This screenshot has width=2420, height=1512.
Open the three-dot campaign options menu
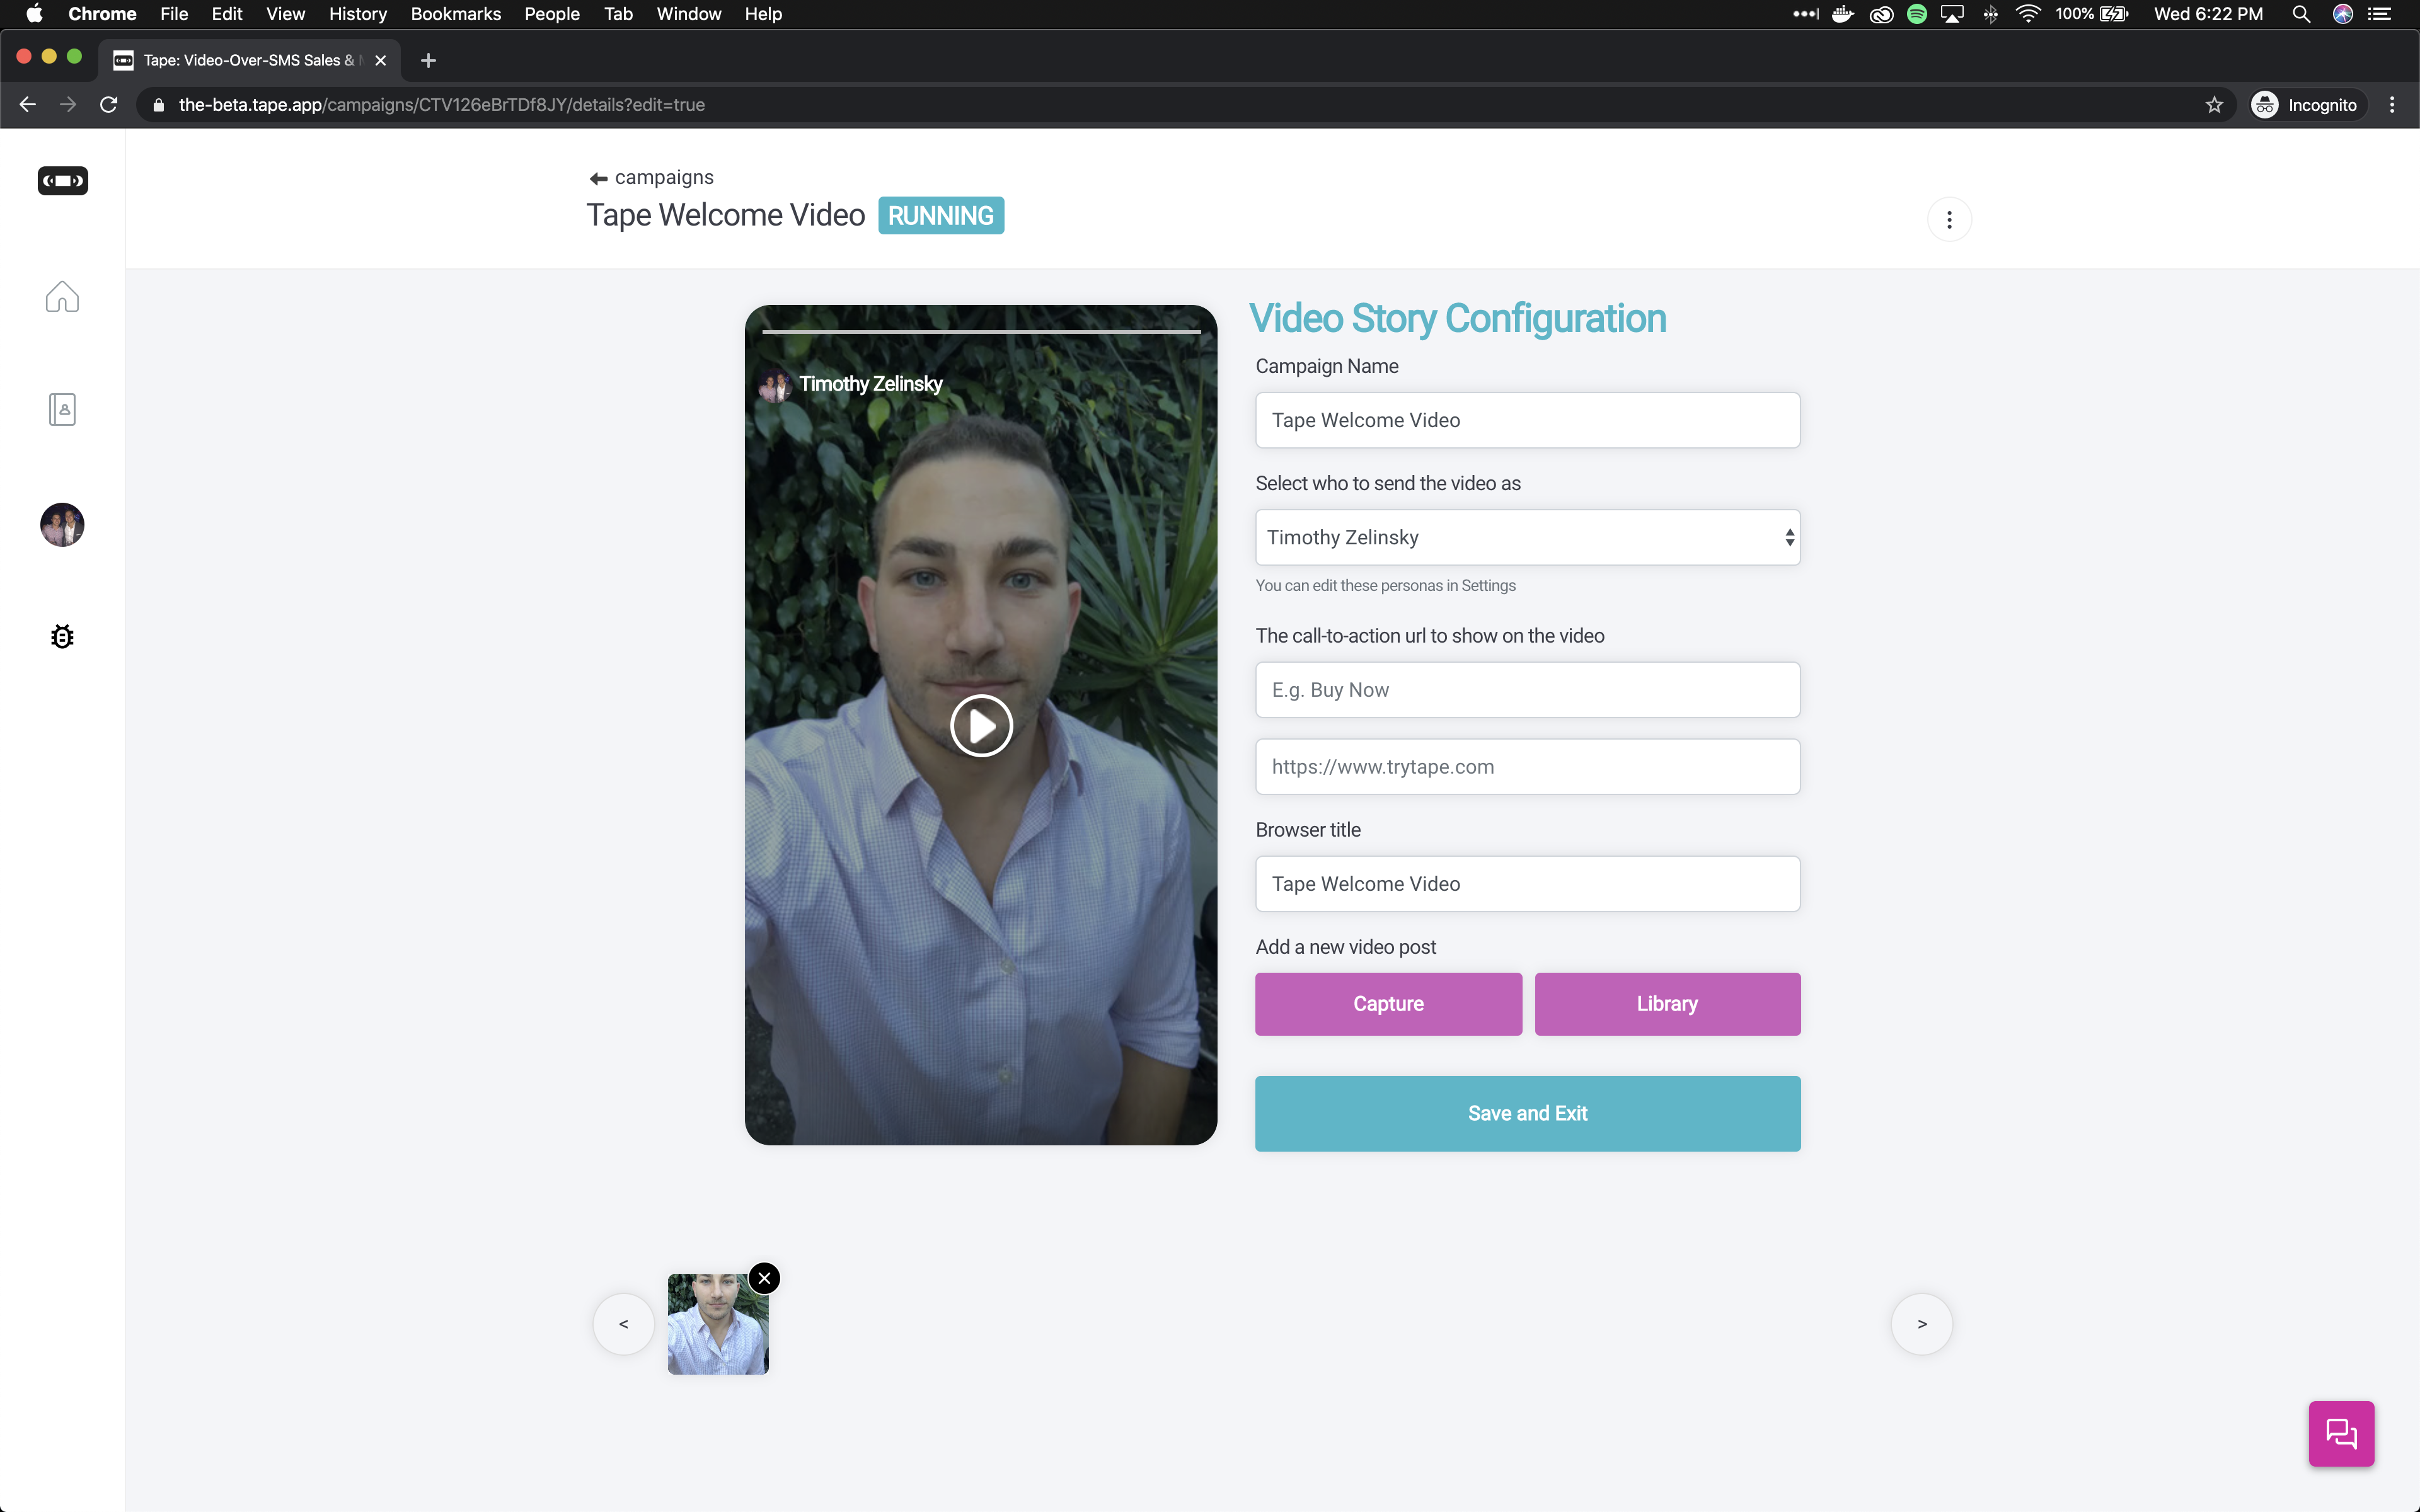[x=1948, y=220]
